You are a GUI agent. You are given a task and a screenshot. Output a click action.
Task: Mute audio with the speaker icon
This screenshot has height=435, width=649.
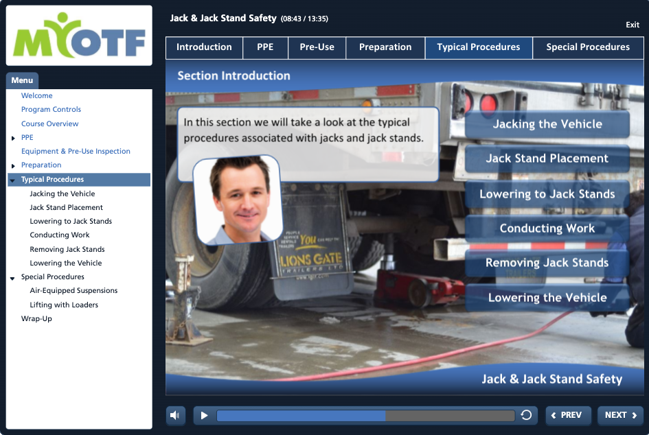click(x=175, y=415)
